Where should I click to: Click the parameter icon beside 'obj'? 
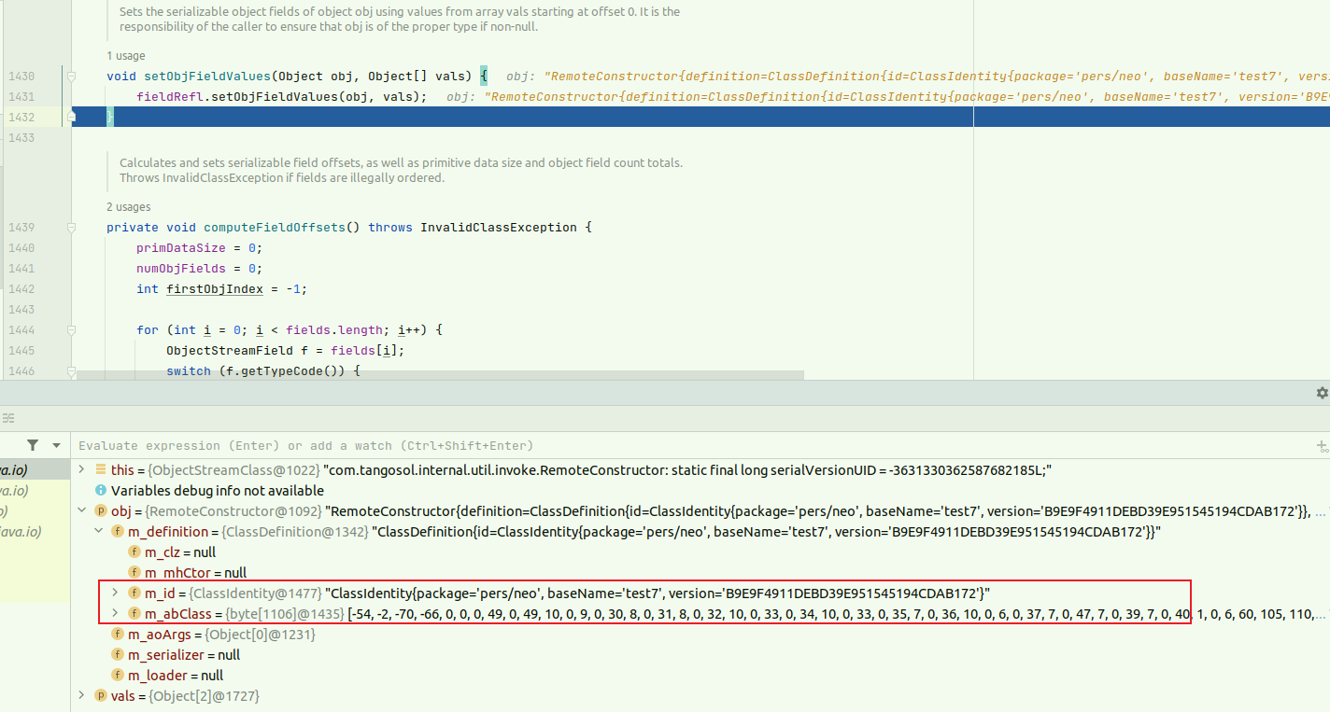pos(101,510)
